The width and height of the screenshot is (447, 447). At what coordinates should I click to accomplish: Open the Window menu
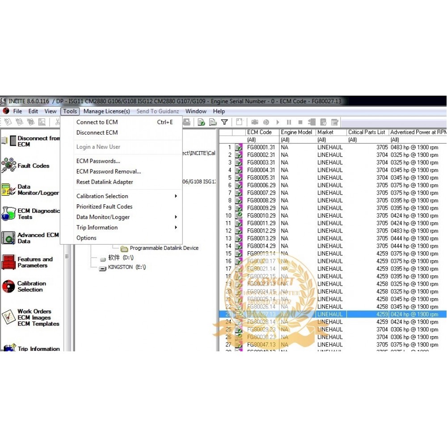[196, 111]
